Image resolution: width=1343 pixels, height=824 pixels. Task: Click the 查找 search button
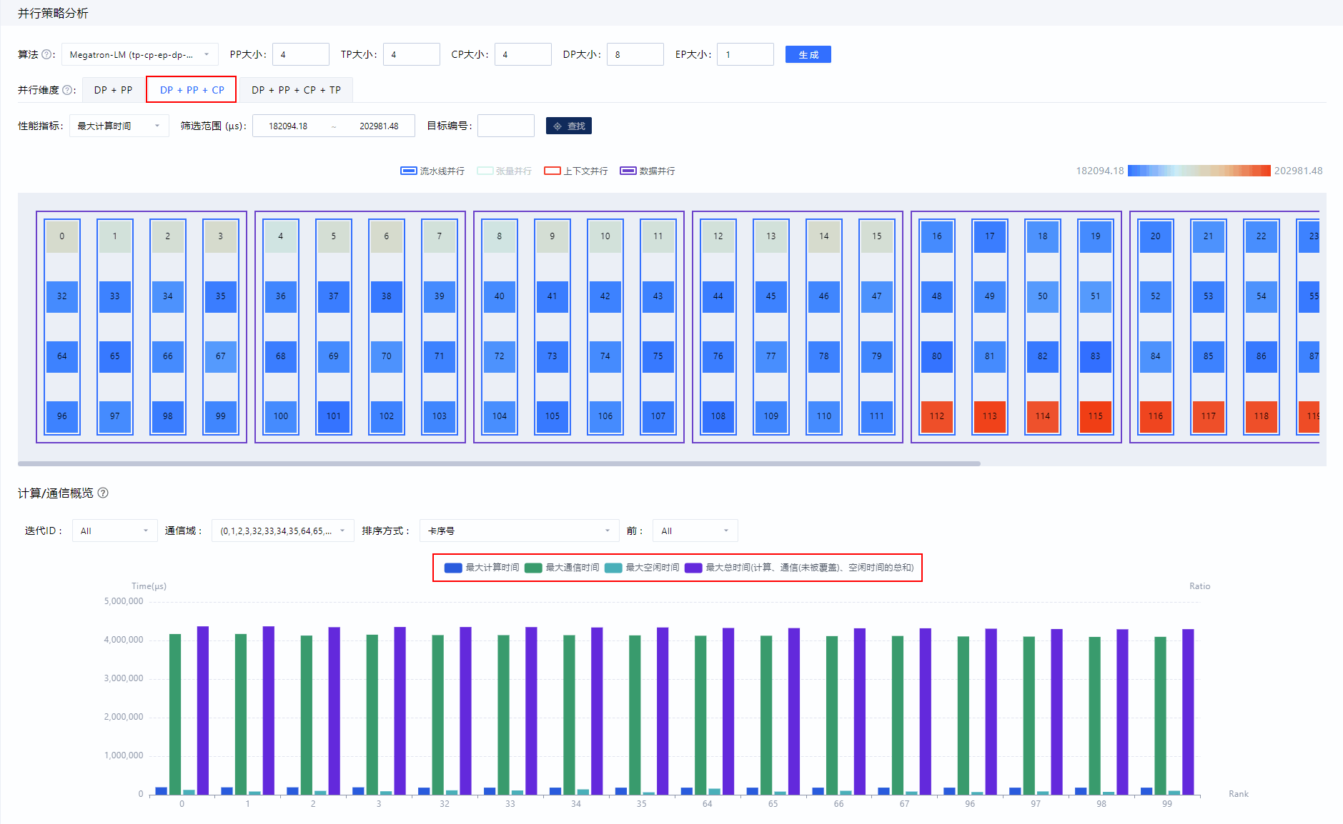(x=569, y=126)
